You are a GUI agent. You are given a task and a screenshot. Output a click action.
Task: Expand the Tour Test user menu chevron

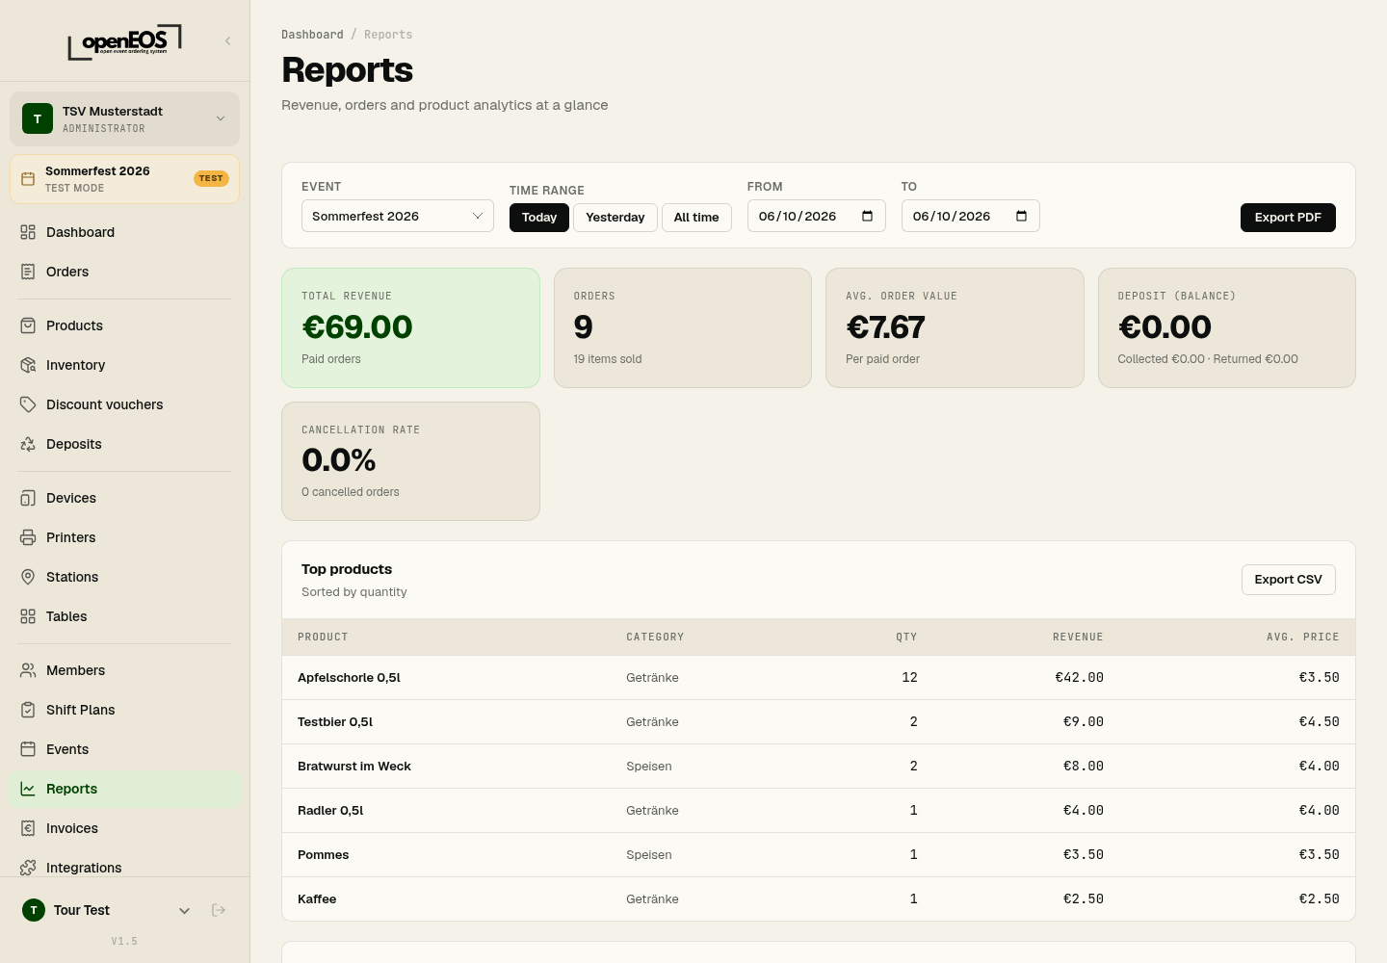click(x=185, y=910)
